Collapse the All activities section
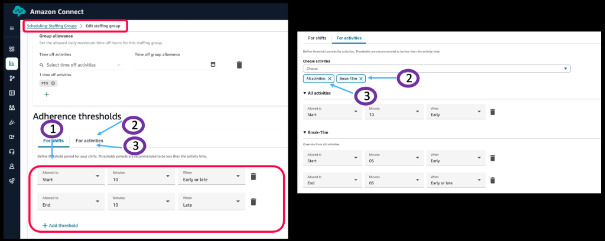 (x=304, y=93)
